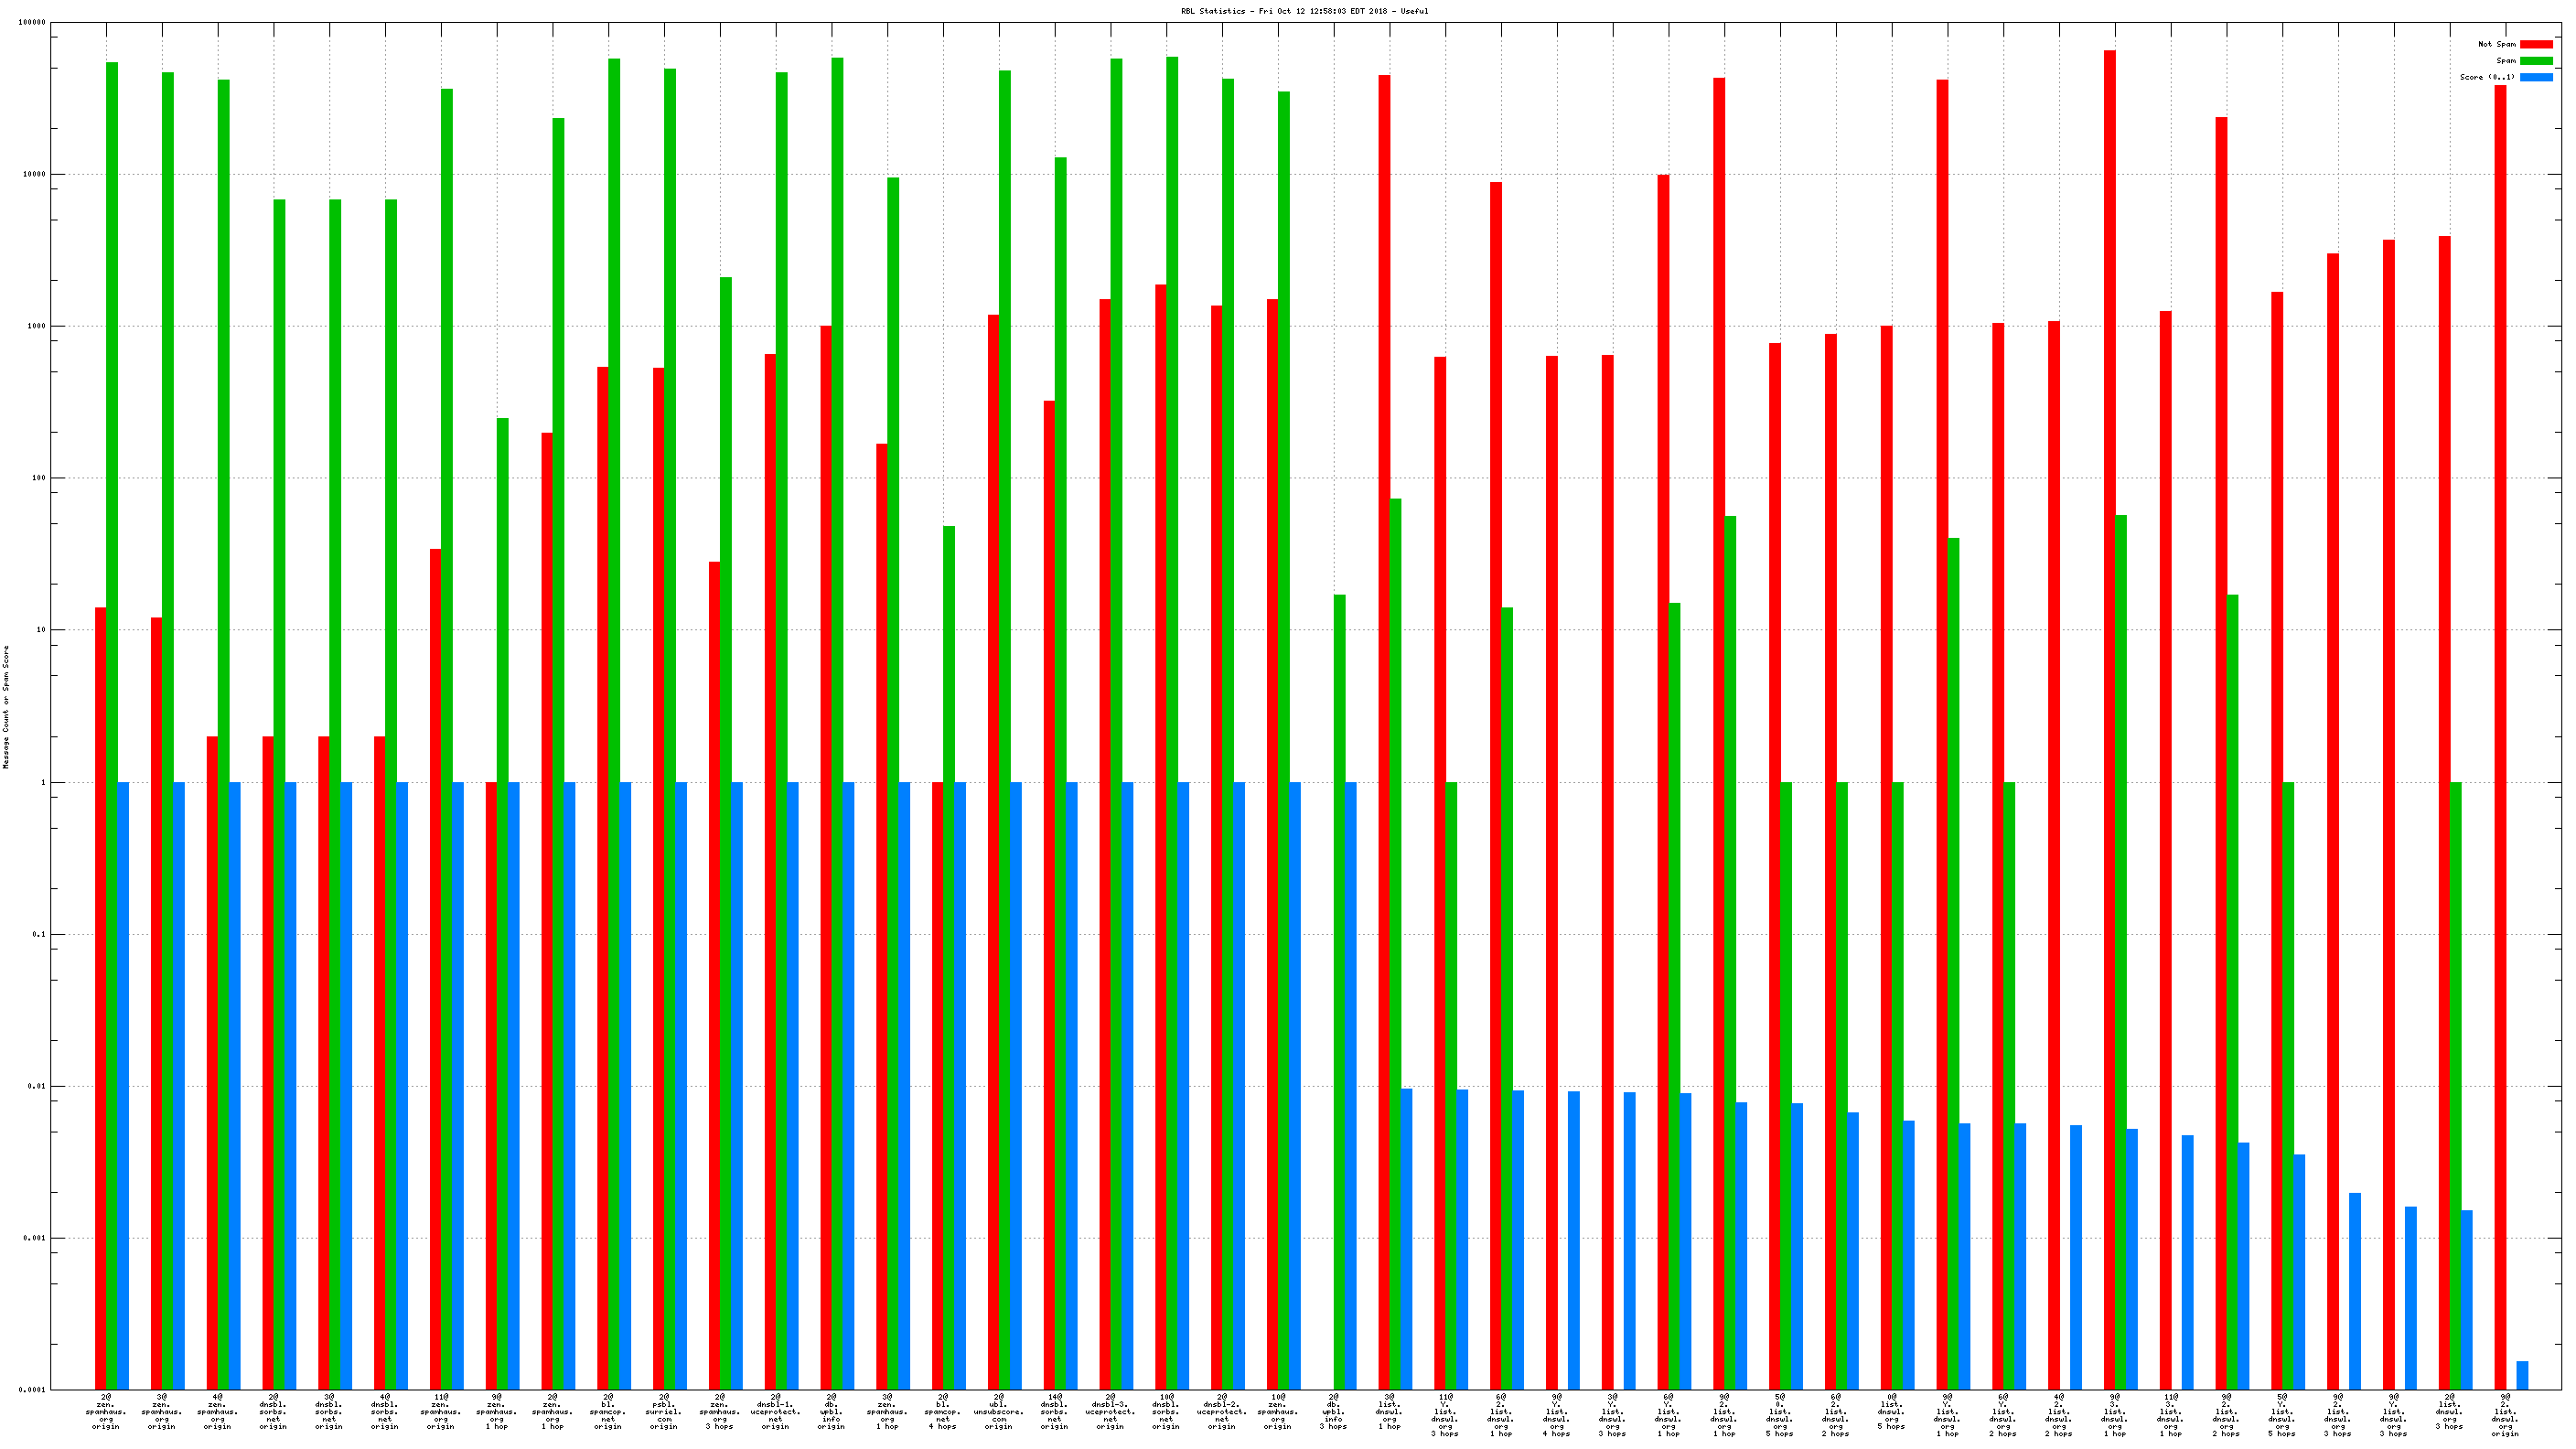The image size is (2576, 1449).
Task: Click the psbl.surriel.com origin axis label
Action: click(663, 1411)
